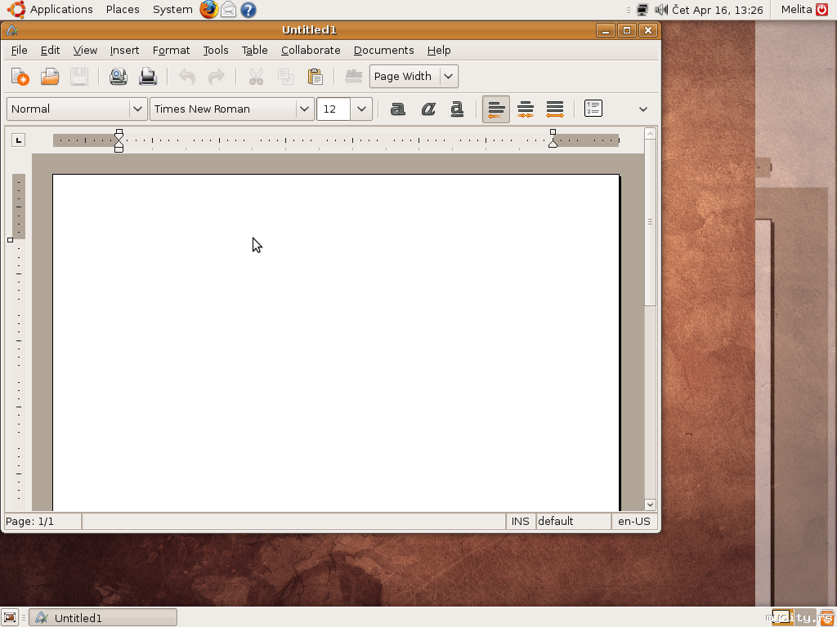The width and height of the screenshot is (837, 627).
Task: Click the Print icon
Action: pyautogui.click(x=148, y=77)
